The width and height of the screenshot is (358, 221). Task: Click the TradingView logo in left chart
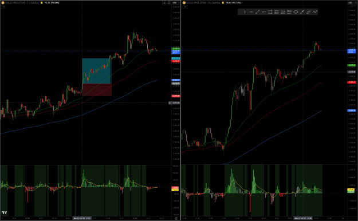tap(5, 212)
